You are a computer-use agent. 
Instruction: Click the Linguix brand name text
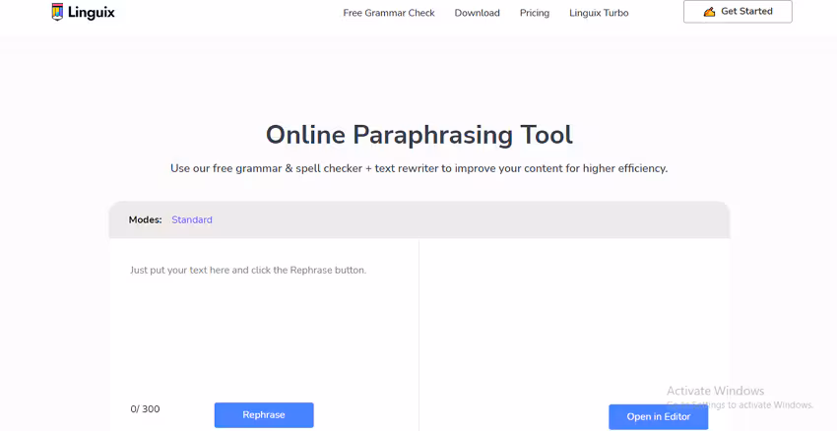[92, 13]
